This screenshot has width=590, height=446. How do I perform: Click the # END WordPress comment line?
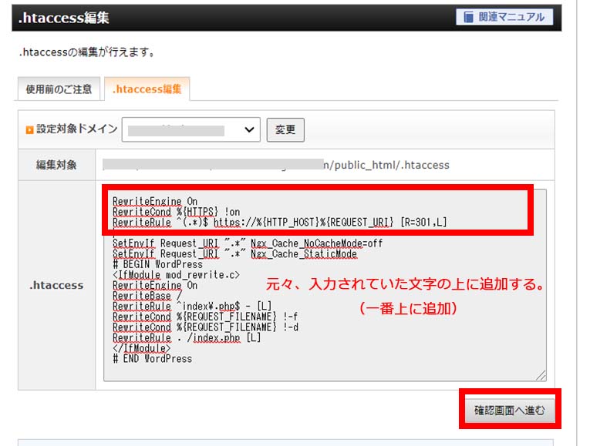152,358
